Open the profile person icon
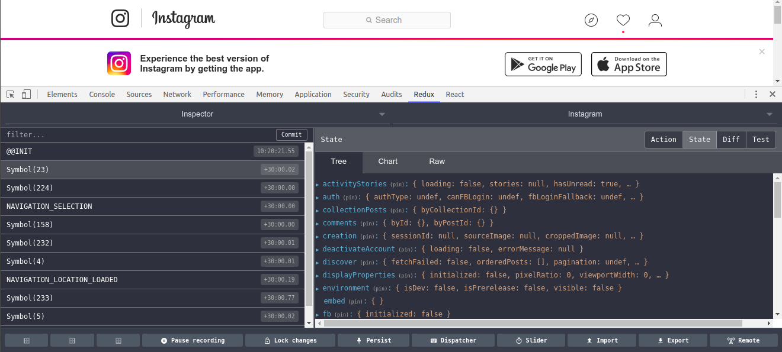Image resolution: width=782 pixels, height=352 pixels. pos(655,21)
